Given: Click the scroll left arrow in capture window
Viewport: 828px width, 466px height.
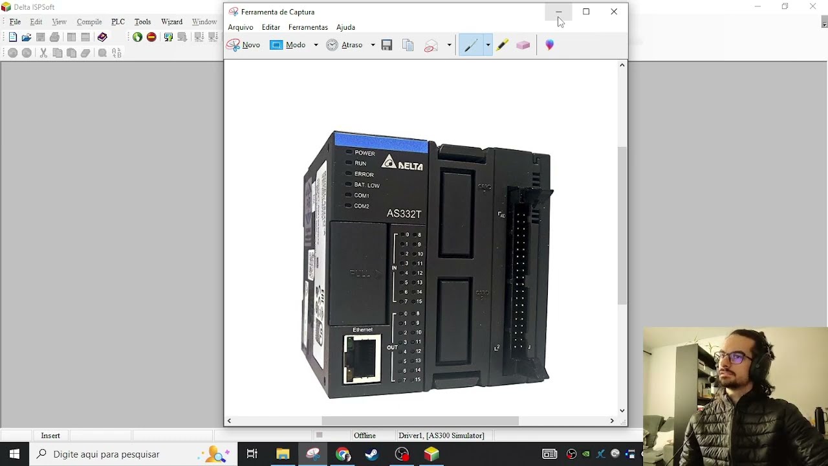Looking at the screenshot, I should coord(229,421).
